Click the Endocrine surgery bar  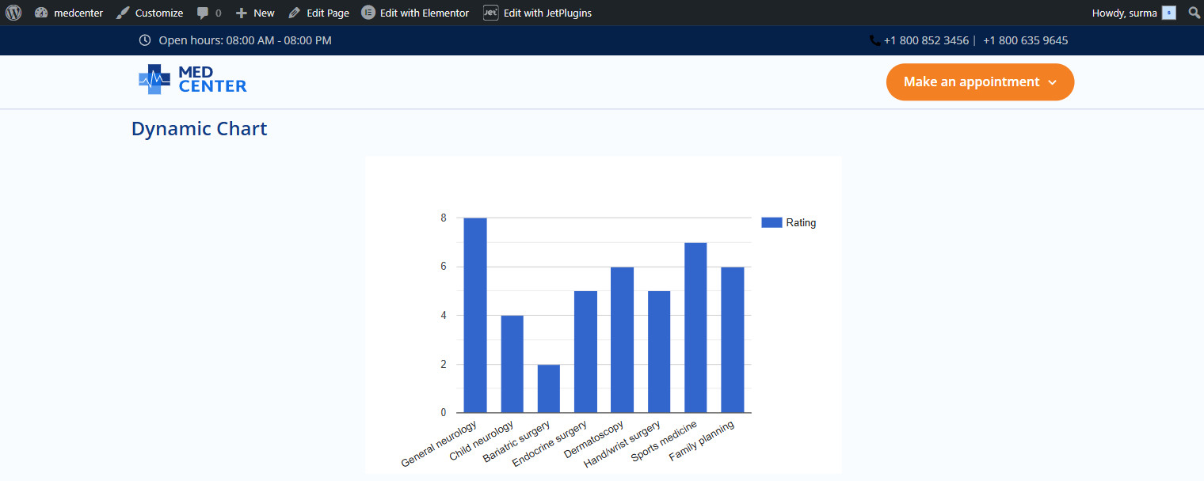point(585,351)
